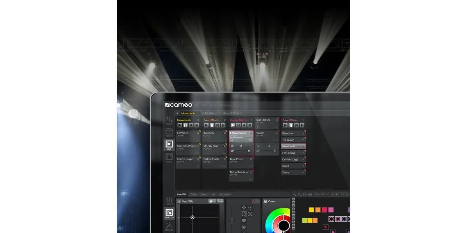Click the dotted circle preset icon
Screen dimensions: 467x233
click(250, 207)
